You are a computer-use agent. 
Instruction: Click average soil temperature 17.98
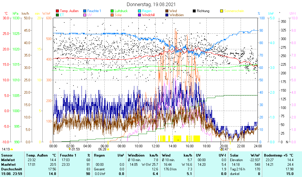coord(290,169)
